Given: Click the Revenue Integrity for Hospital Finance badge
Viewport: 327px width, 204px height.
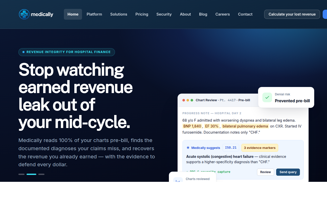Looking at the screenshot, I should pyautogui.click(x=67, y=52).
